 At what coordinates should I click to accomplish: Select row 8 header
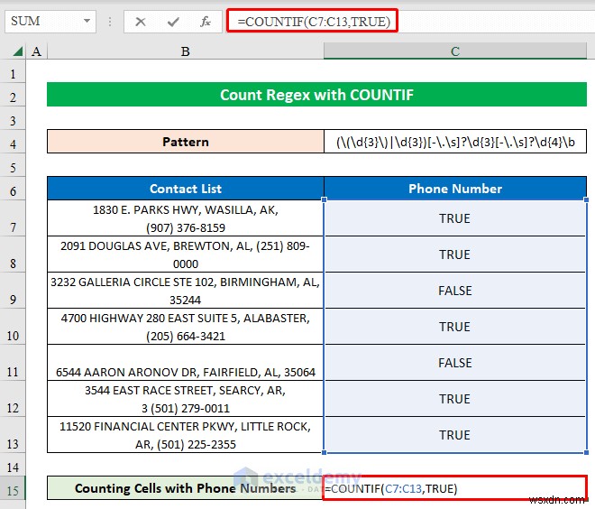coord(13,255)
